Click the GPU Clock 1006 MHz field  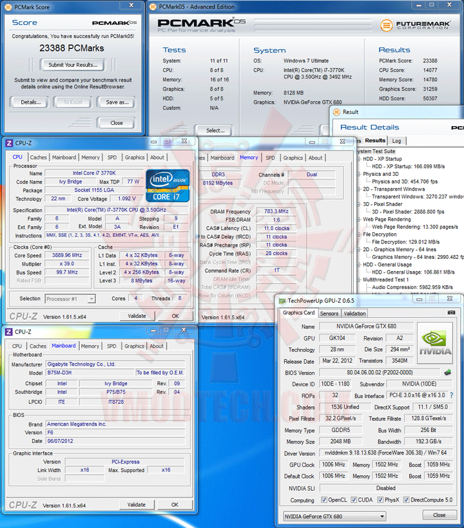click(333, 464)
